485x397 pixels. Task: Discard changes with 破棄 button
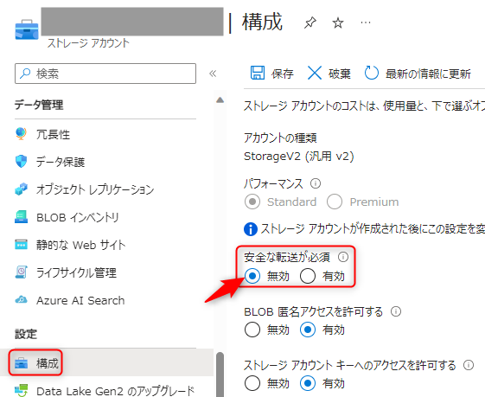(x=329, y=74)
